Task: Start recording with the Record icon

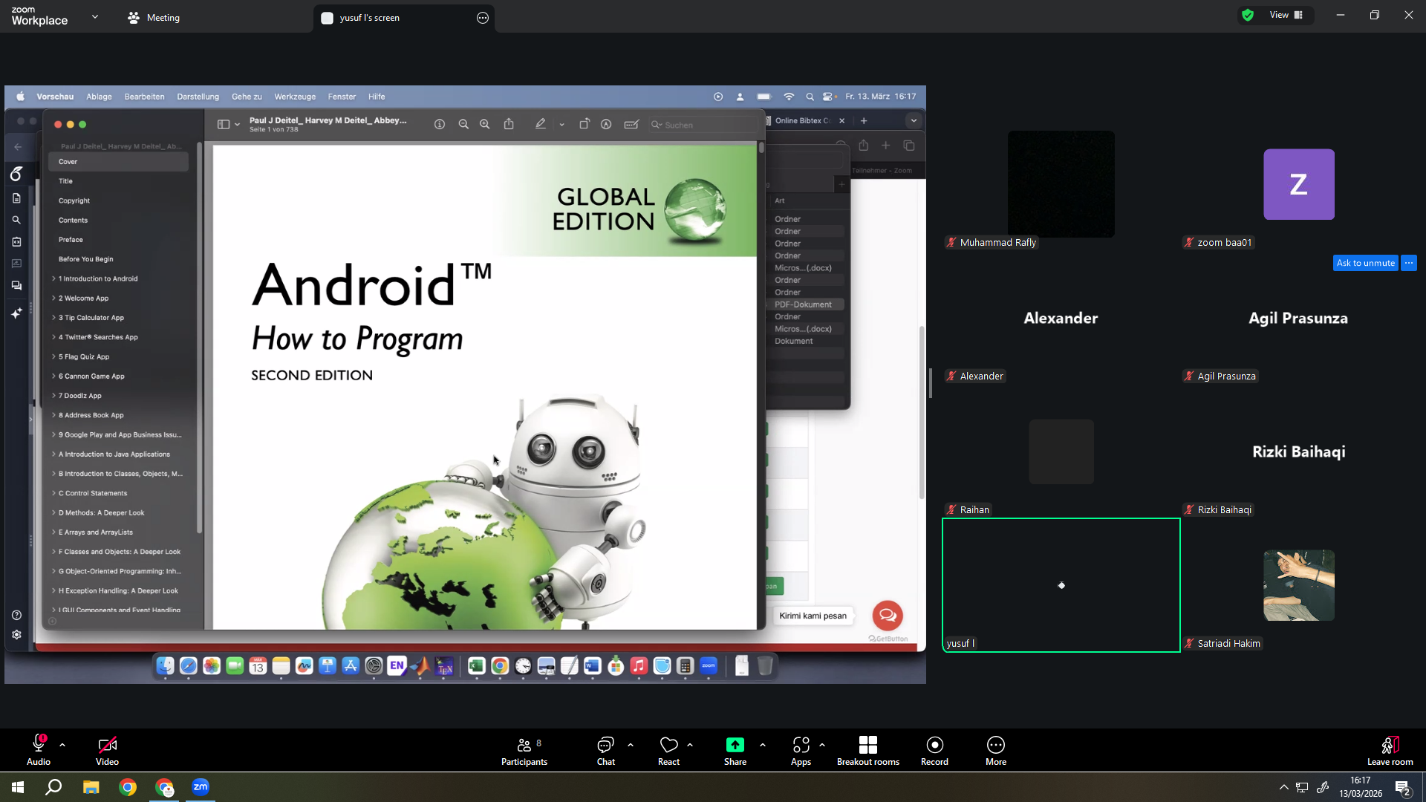Action: coord(934,745)
